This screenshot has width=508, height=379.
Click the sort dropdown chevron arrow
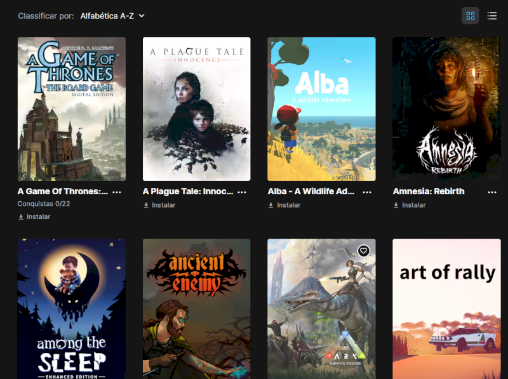click(x=142, y=16)
